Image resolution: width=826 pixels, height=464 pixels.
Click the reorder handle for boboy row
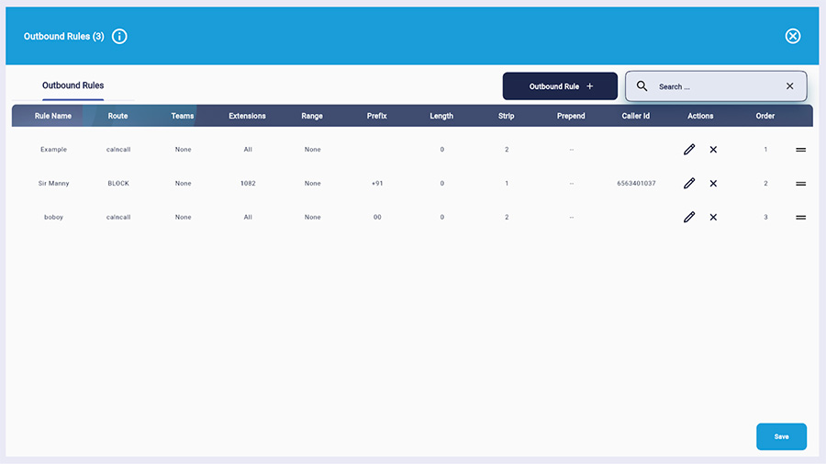coord(800,218)
